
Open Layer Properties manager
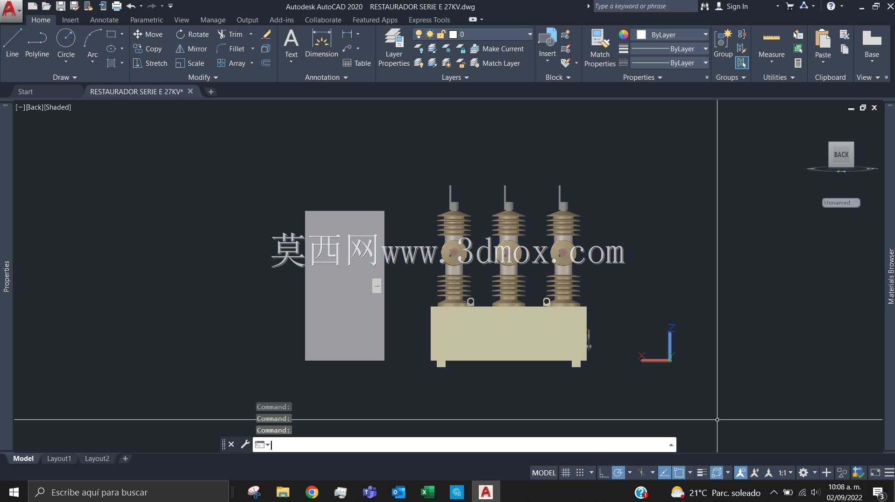394,47
